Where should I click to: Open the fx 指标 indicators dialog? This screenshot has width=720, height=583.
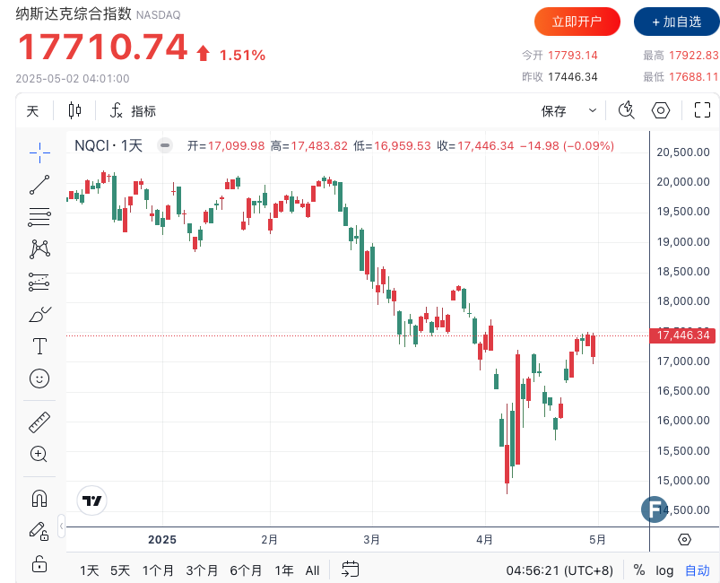coord(133,111)
